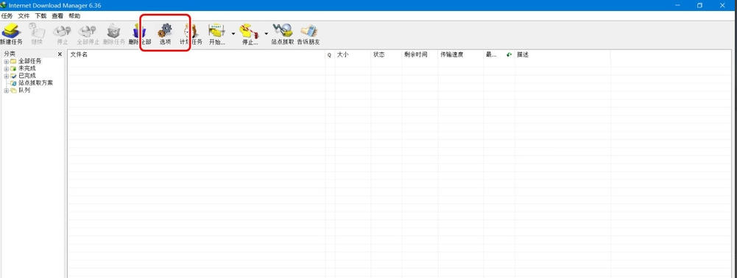Maximize the Internet Download Manager window
Image resolution: width=737 pixels, height=278 pixels.
click(x=700, y=5)
